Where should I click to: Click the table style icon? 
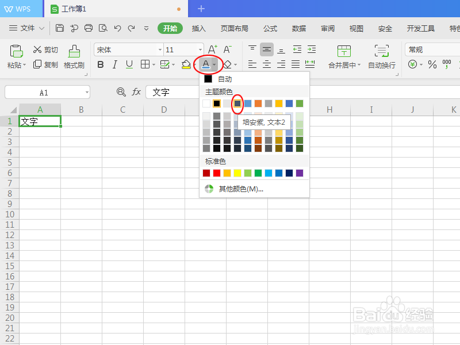(165, 64)
